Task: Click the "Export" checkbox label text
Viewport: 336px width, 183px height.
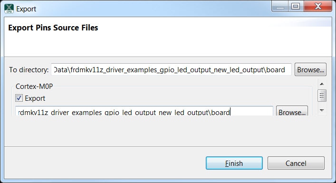Action: pyautogui.click(x=35, y=98)
